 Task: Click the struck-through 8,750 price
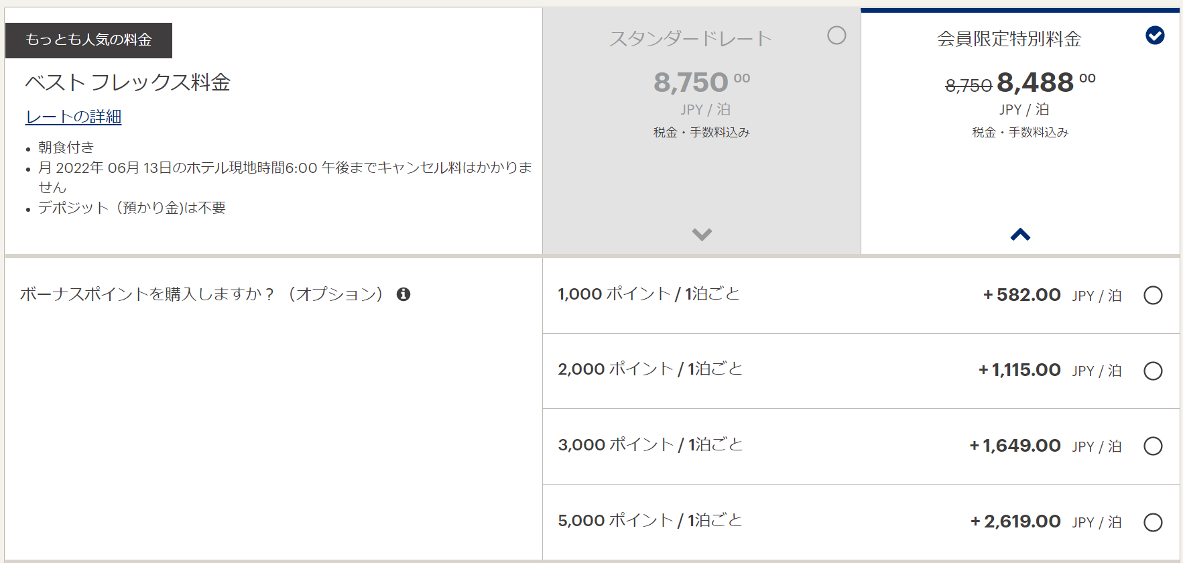point(968,86)
